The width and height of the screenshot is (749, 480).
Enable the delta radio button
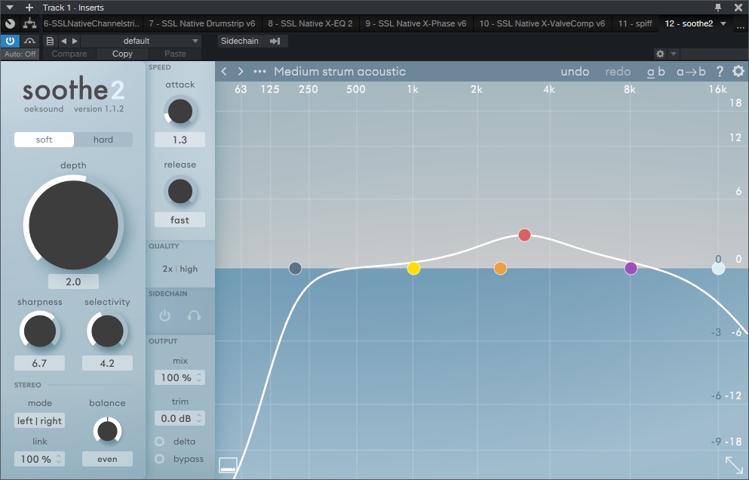coord(160,442)
